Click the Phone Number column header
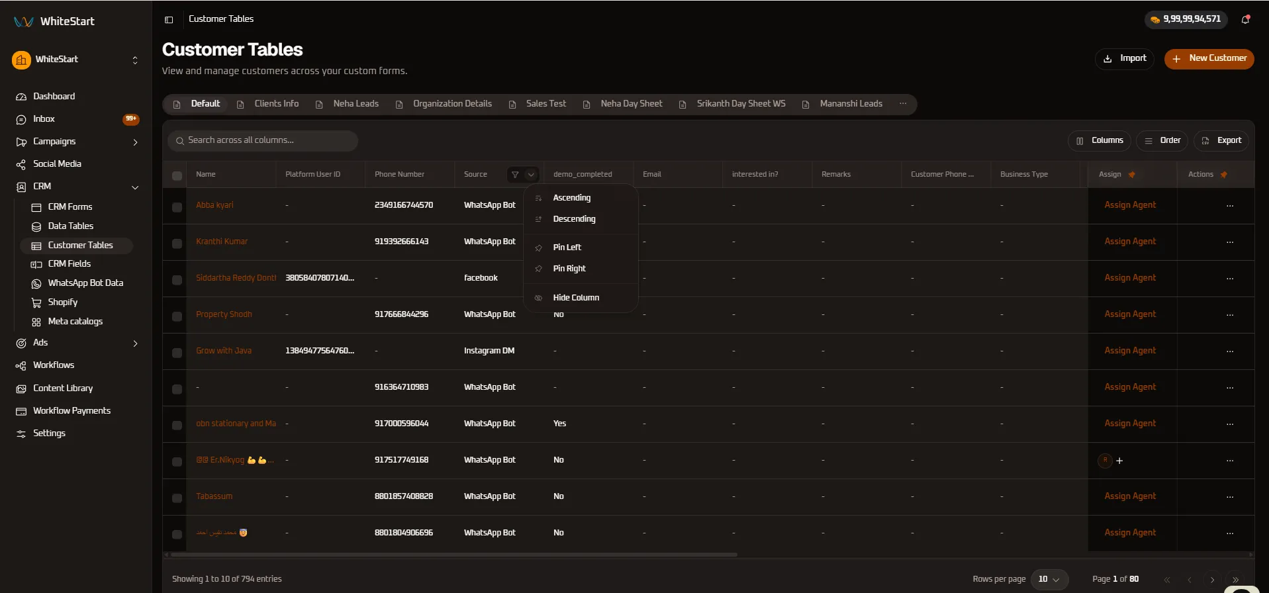This screenshot has height=593, width=1269. point(400,175)
